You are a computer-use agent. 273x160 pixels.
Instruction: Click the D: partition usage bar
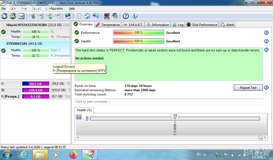(x=35, y=90)
